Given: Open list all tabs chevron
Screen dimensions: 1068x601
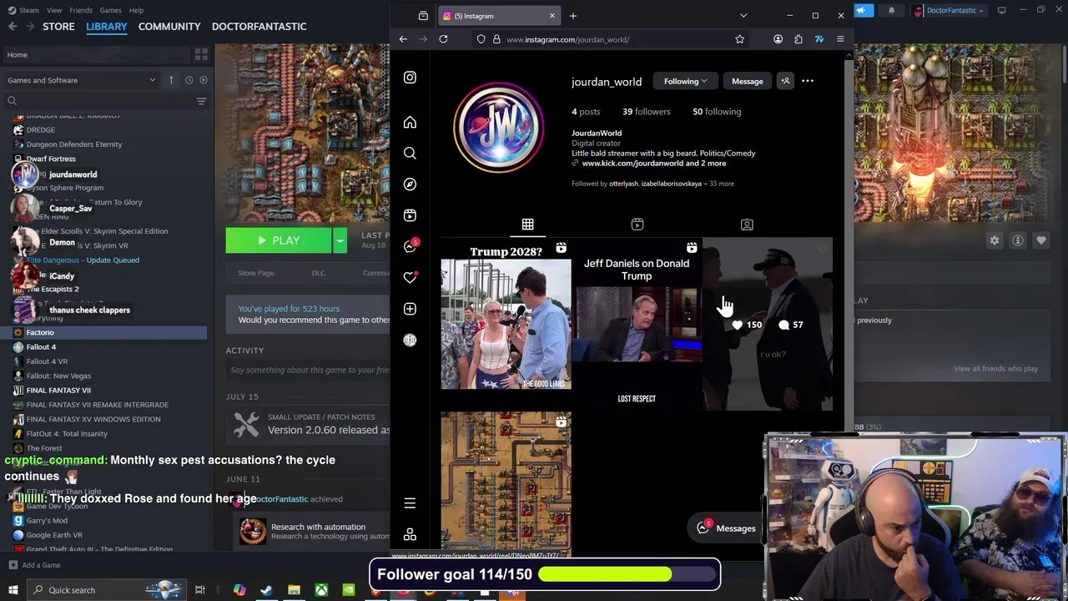Looking at the screenshot, I should click(743, 16).
